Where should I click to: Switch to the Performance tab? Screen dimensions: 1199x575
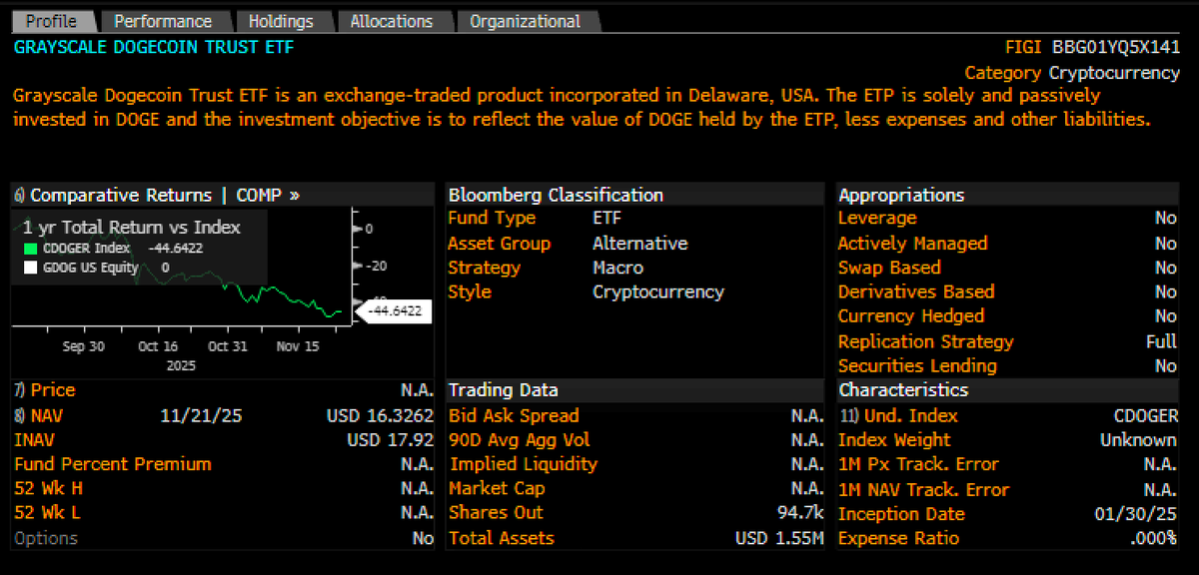[165, 20]
